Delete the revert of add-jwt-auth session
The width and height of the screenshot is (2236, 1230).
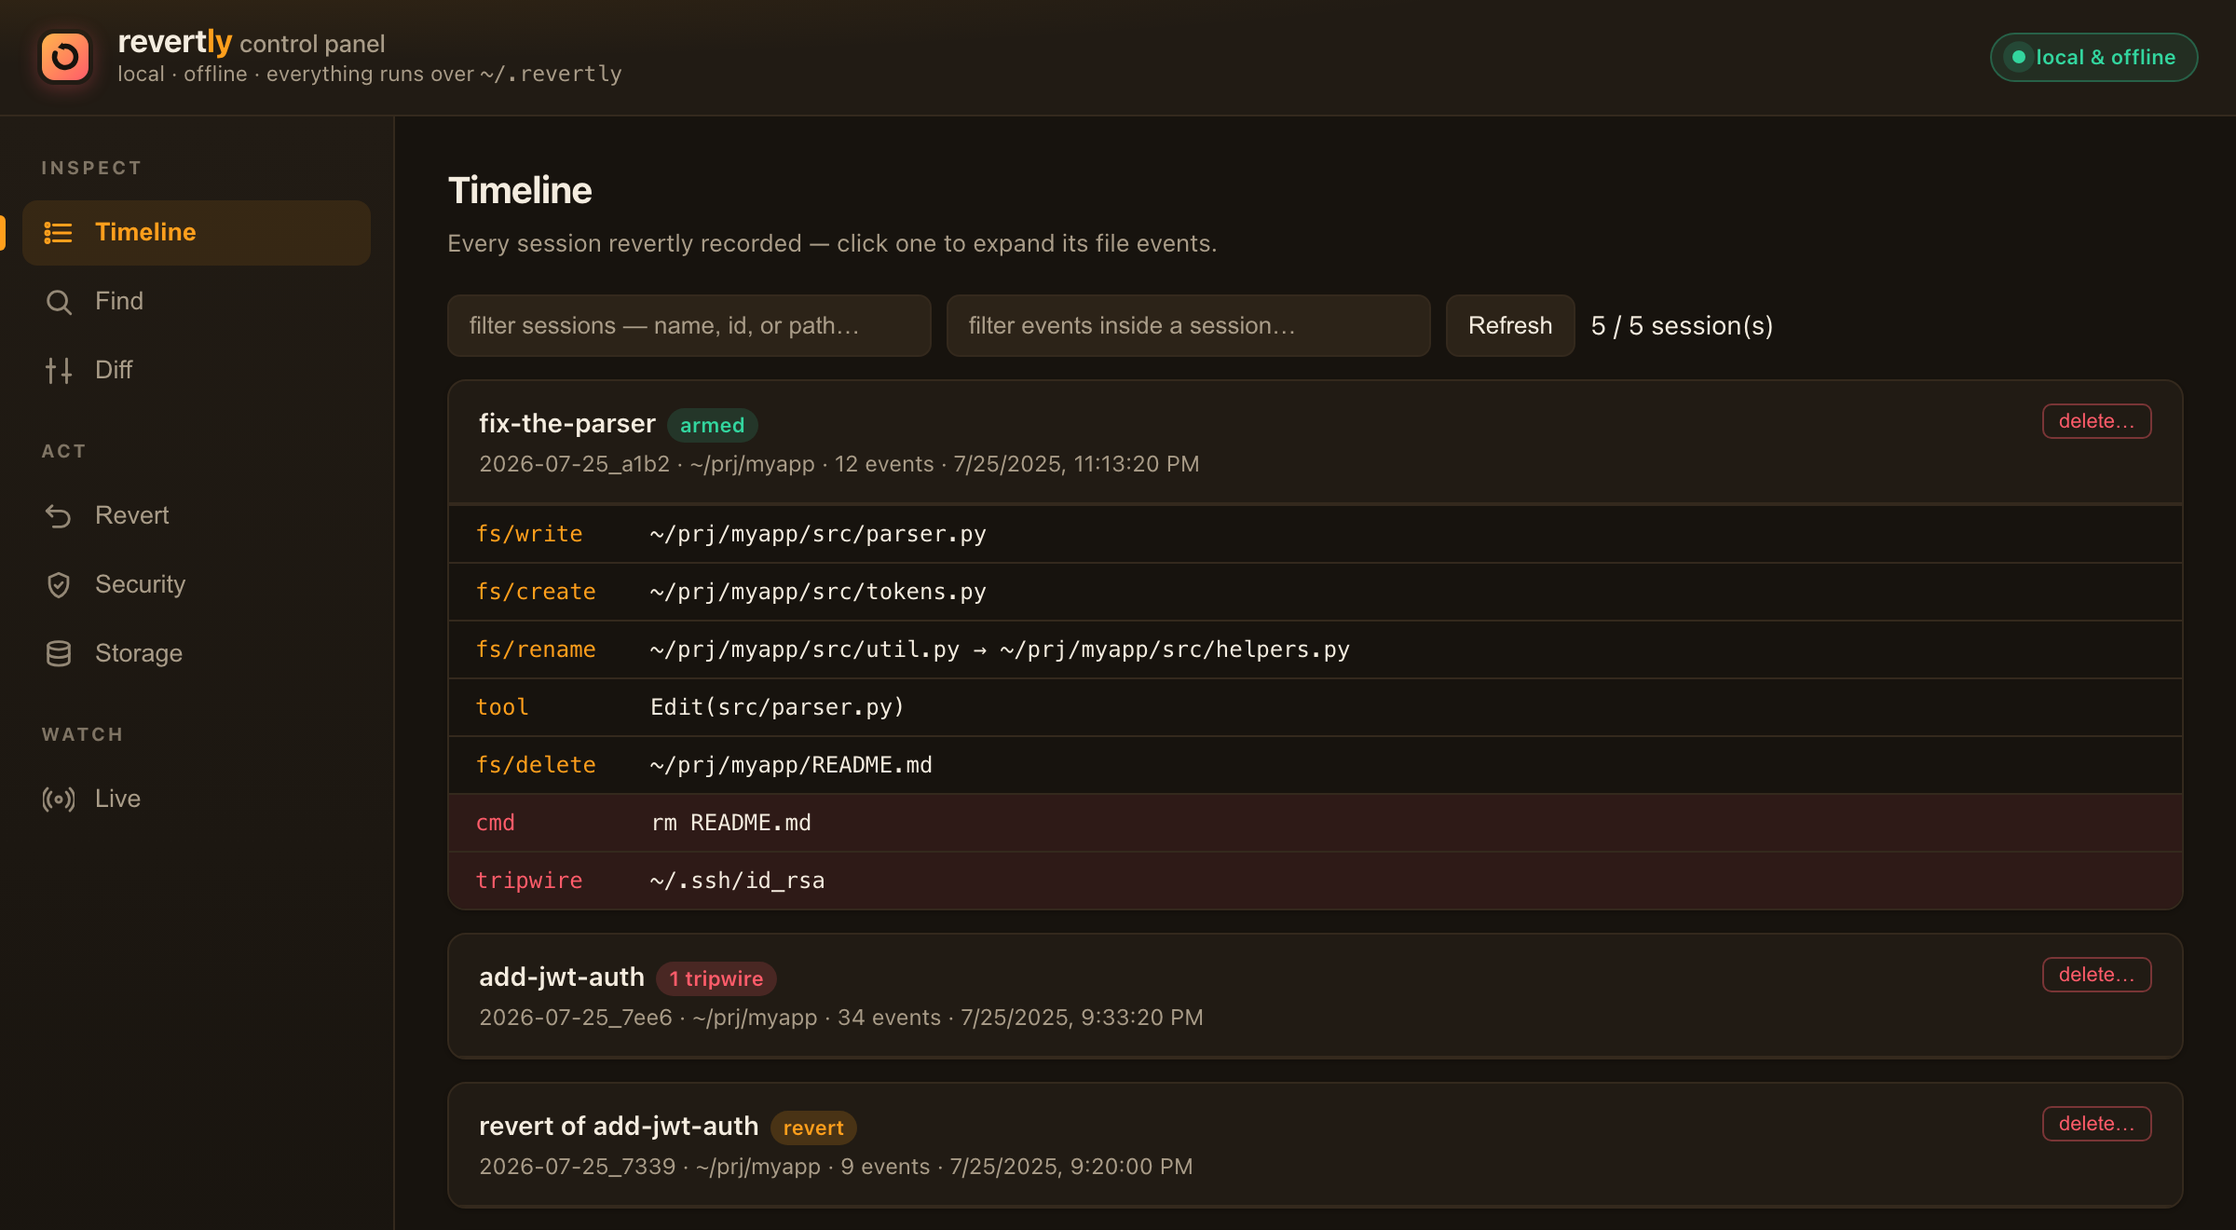(2096, 1124)
